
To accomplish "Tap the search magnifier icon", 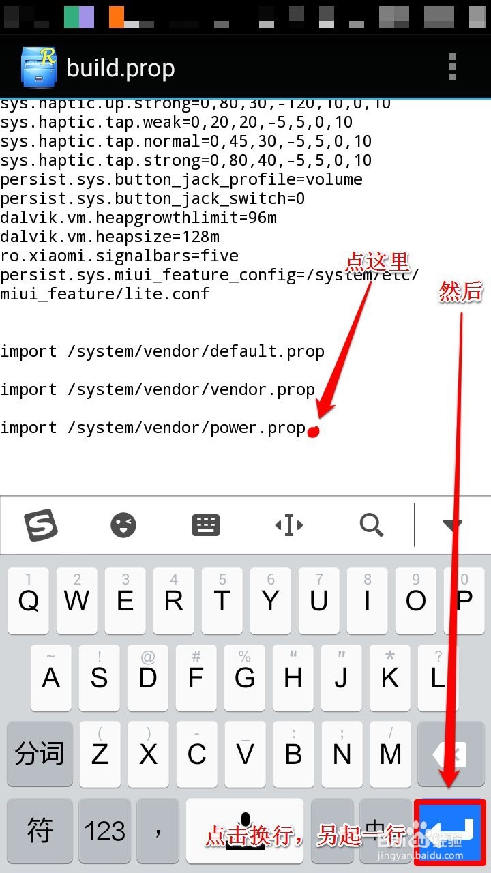I will coord(372,525).
